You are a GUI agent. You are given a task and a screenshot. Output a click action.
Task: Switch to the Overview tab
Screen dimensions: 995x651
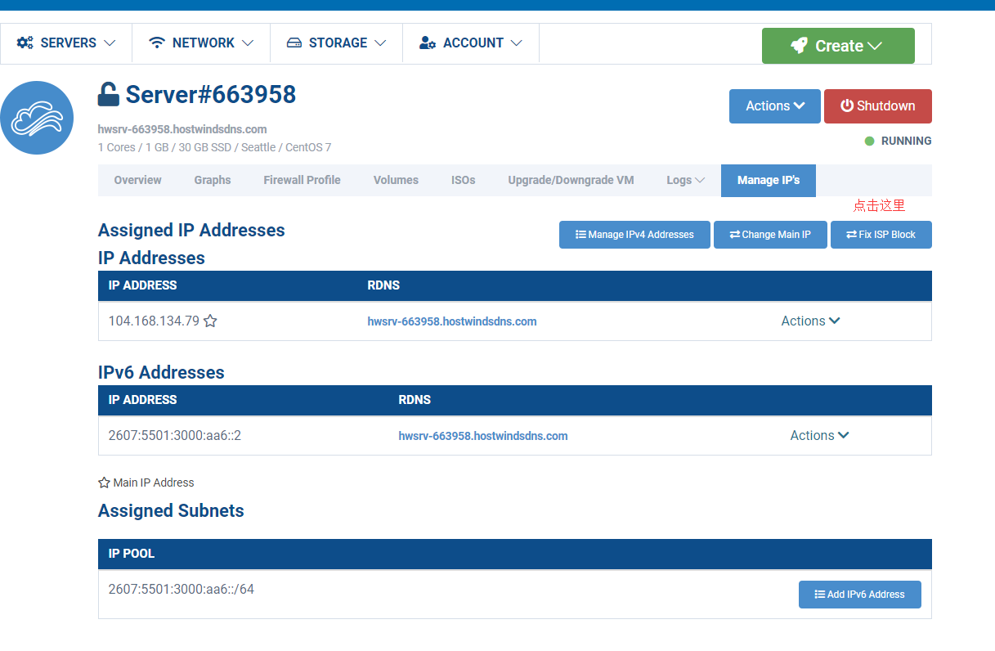click(137, 181)
